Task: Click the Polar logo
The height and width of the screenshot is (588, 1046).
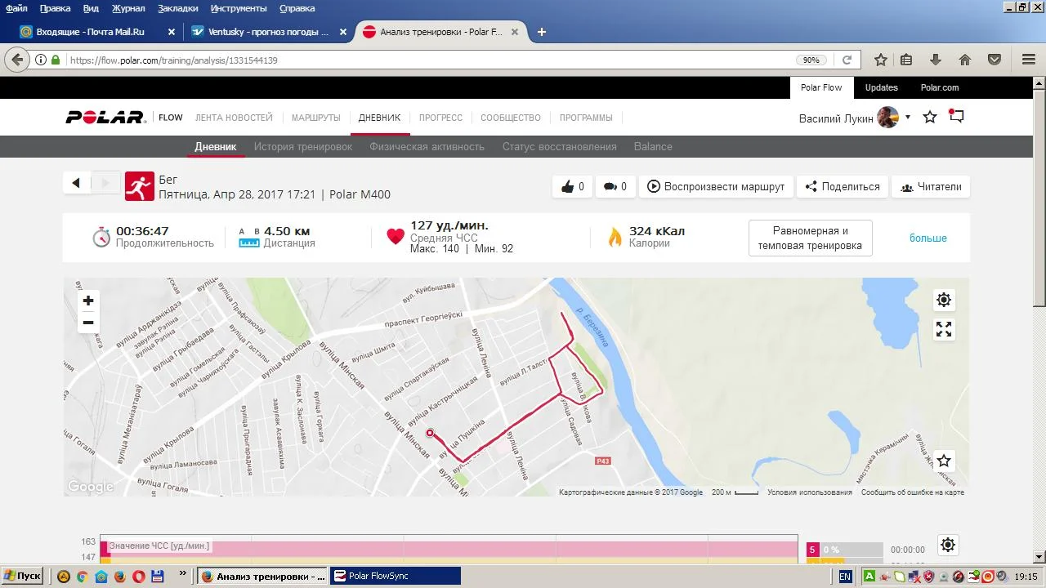Action: [x=105, y=118]
